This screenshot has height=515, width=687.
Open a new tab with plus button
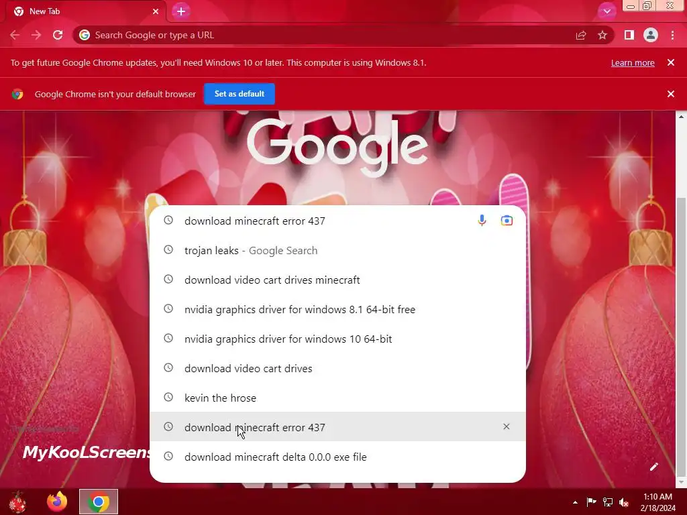pyautogui.click(x=181, y=11)
